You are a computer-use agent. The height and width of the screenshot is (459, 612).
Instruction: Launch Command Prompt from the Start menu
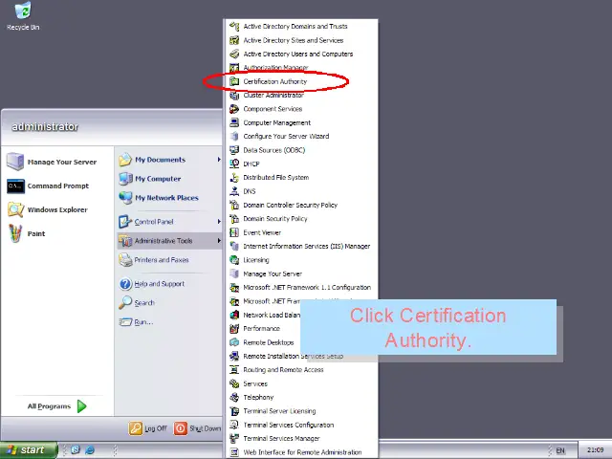57,186
